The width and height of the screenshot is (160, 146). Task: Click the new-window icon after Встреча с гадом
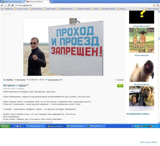[27, 85]
